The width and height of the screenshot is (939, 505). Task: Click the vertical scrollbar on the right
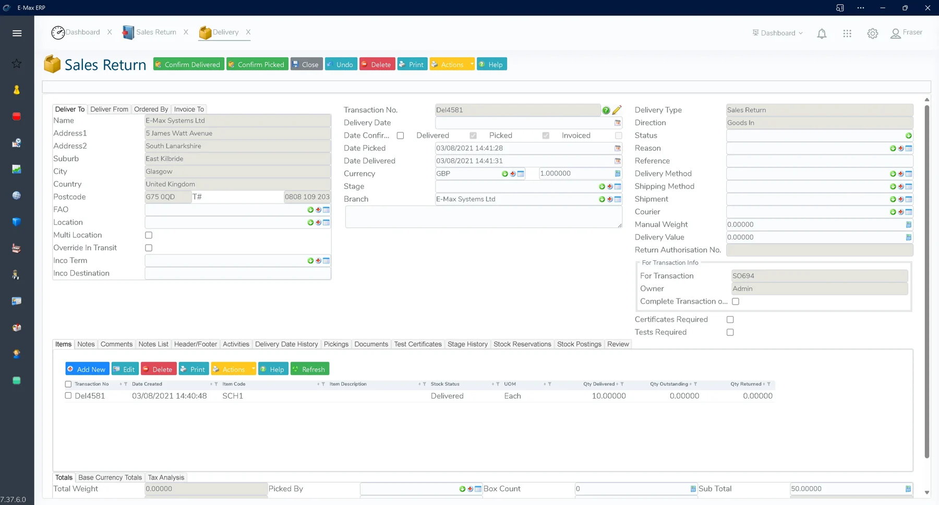(926, 282)
